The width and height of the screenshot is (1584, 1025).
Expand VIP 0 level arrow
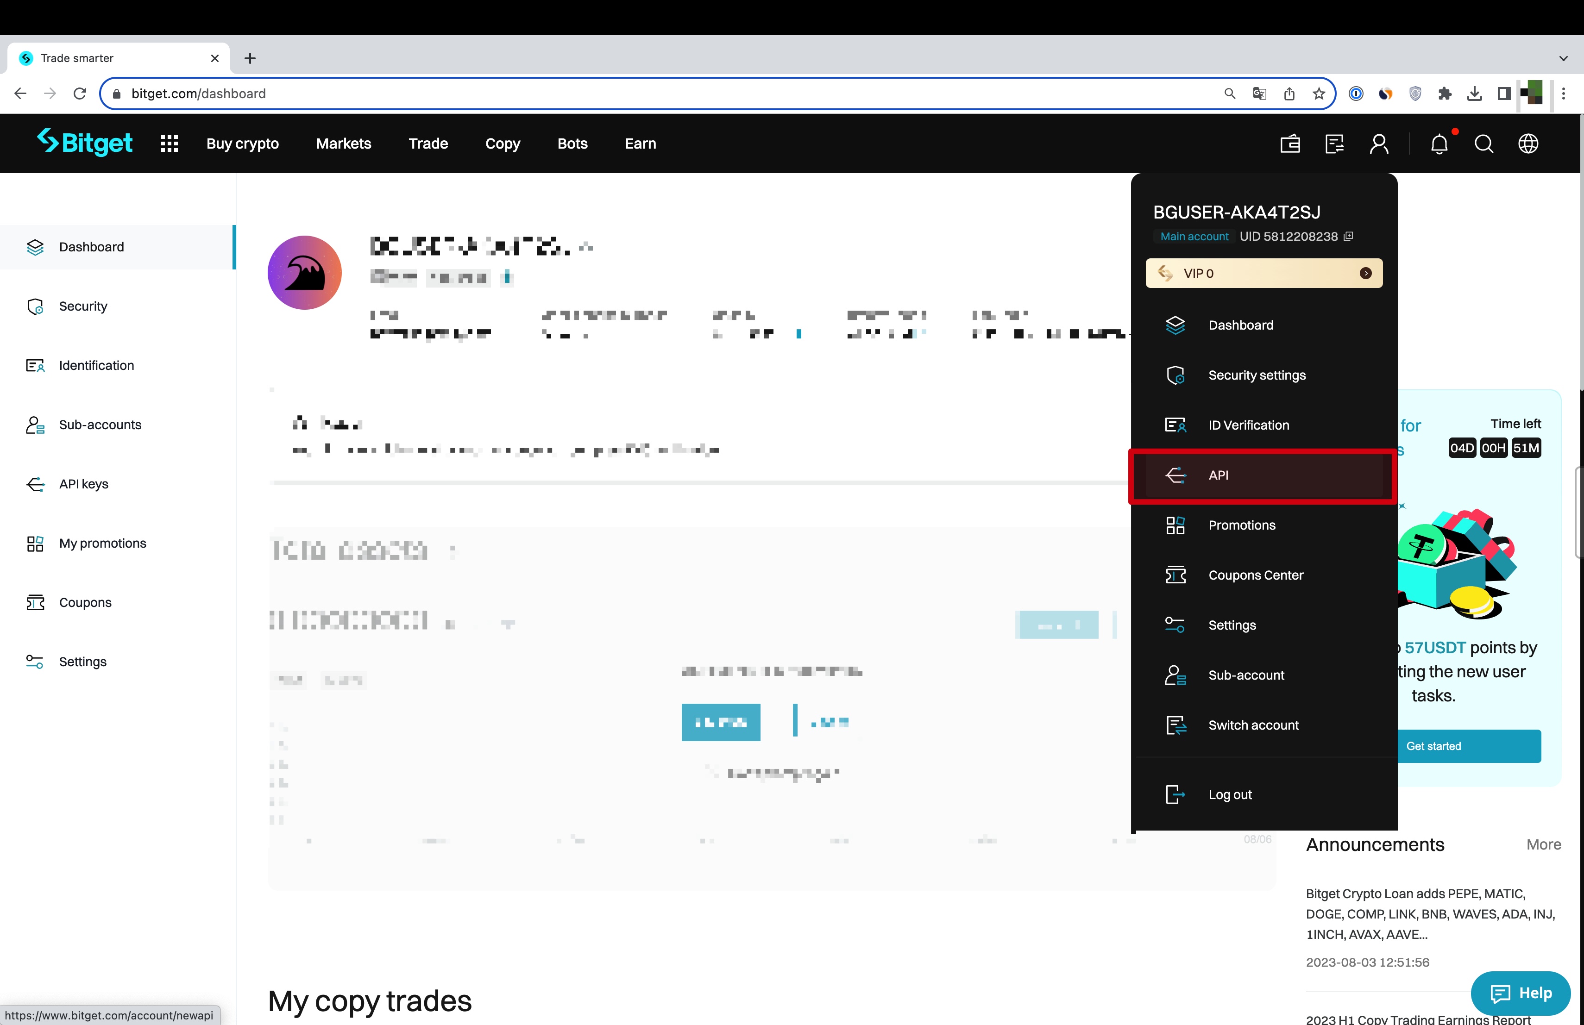pyautogui.click(x=1365, y=273)
